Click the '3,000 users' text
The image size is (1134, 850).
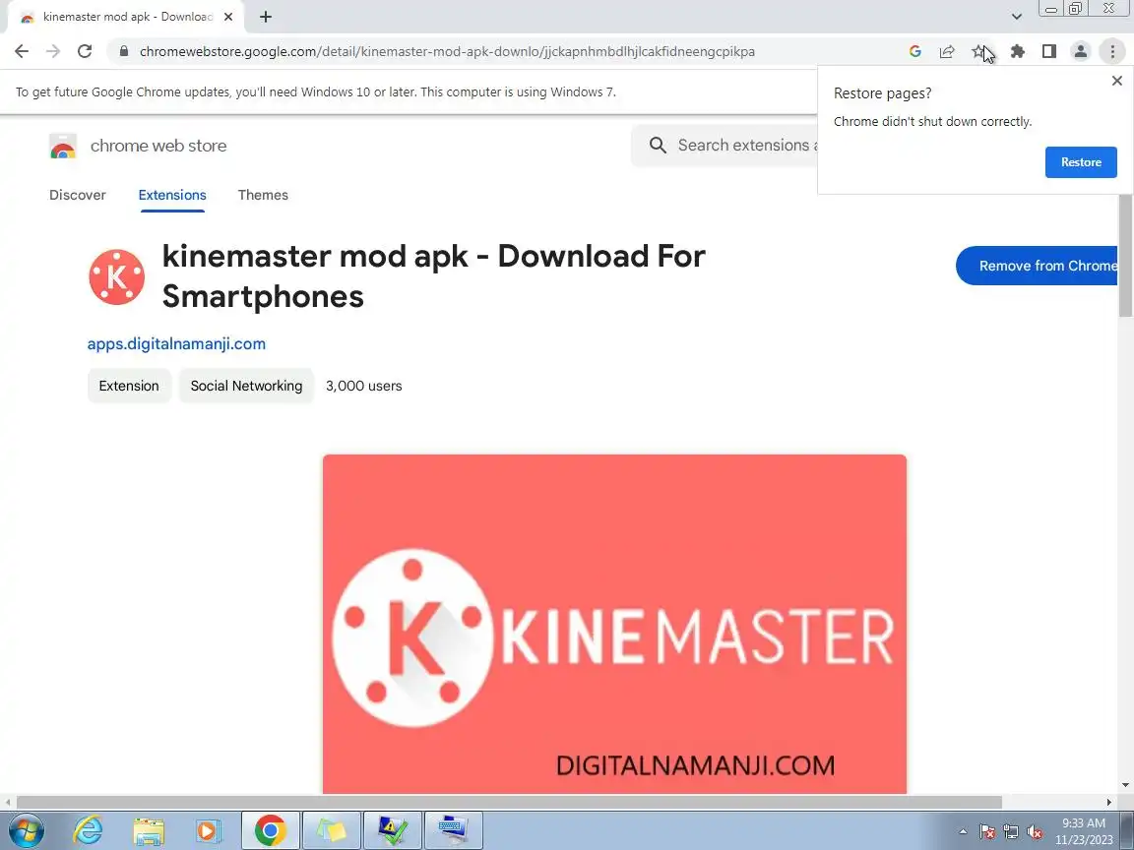364,386
